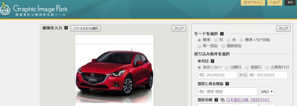
Task: Select 複数部品 mode radio button
Action: [223, 46]
